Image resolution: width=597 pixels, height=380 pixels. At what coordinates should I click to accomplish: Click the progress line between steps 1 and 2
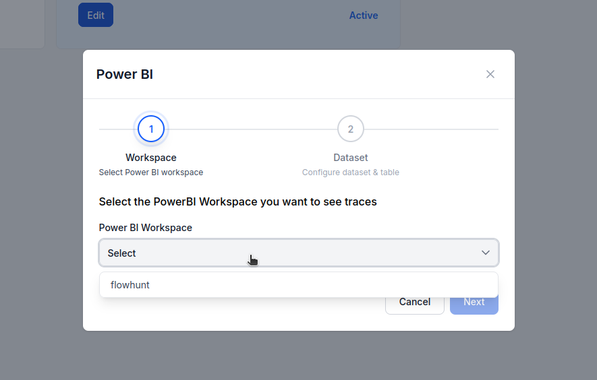(251, 129)
